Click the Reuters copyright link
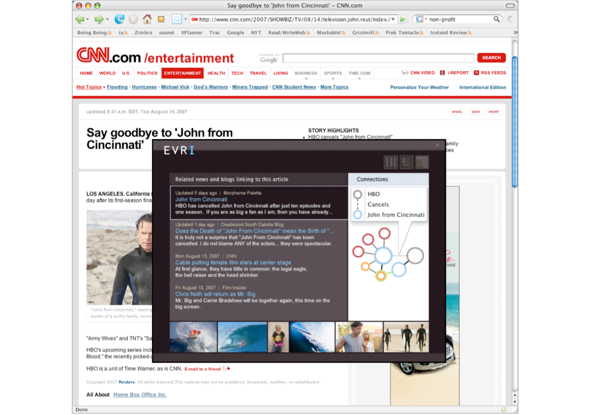The width and height of the screenshot is (590, 415). [x=126, y=382]
